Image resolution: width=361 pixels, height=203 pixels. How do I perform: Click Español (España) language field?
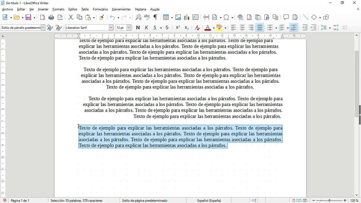tap(209, 200)
